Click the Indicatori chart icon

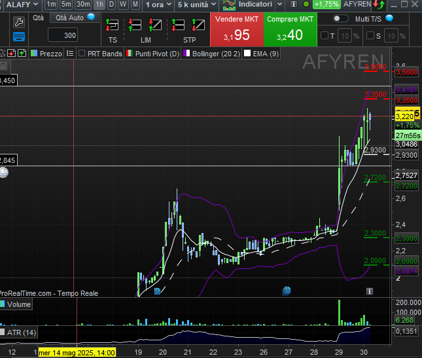coord(230,5)
